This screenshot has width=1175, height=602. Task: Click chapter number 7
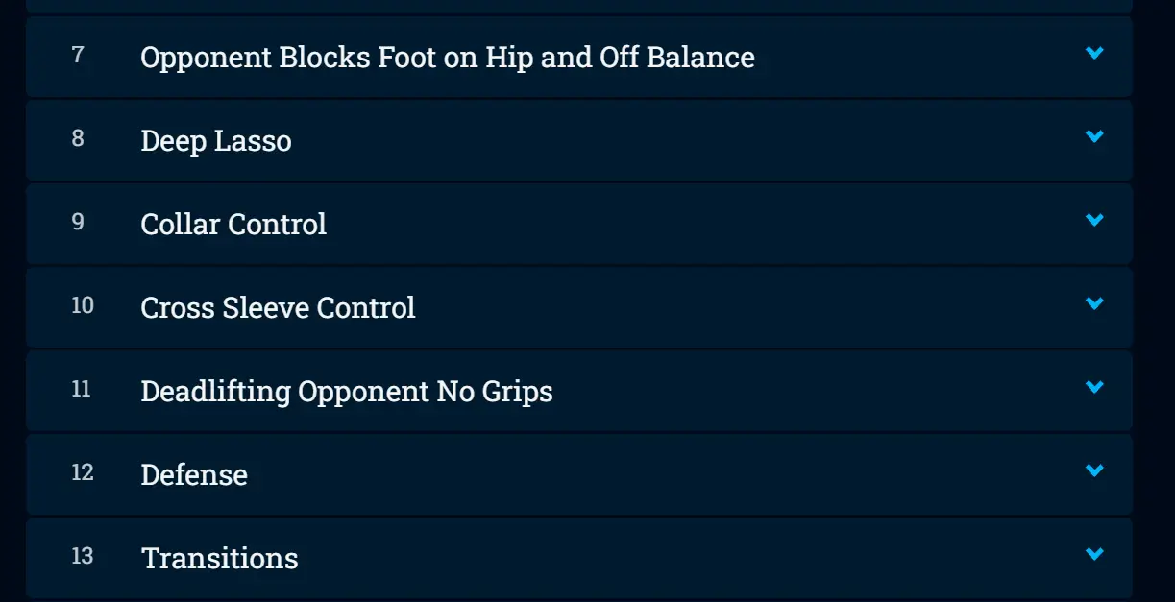pyautogui.click(x=78, y=55)
